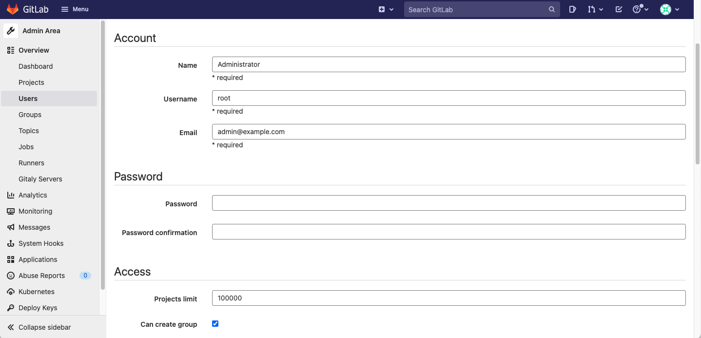Click the Messages megaphone icon
This screenshot has width=701, height=338.
click(x=11, y=227)
